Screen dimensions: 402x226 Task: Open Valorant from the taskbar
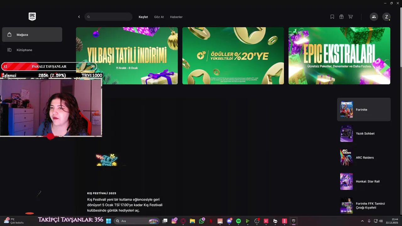coord(266,221)
